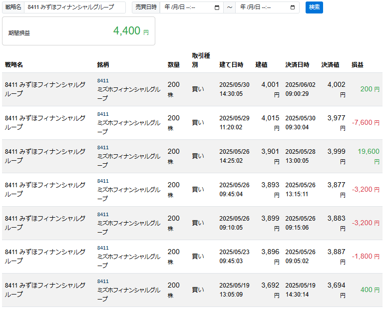Focus the 戦略名 input field
This screenshot has width=386, height=312.
click(x=75, y=7)
